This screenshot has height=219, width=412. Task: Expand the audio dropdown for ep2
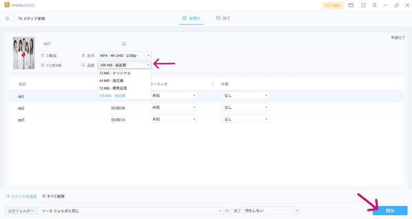click(173, 107)
